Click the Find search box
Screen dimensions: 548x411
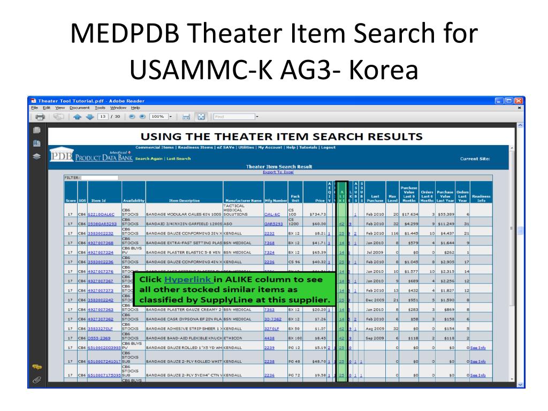(234, 117)
